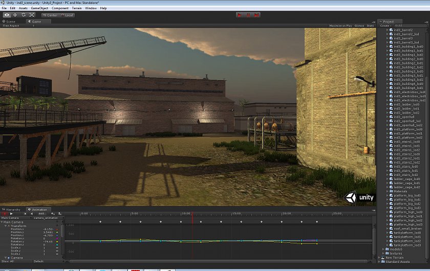Select the textures folder icon
430x271 pixels.
[387, 254]
